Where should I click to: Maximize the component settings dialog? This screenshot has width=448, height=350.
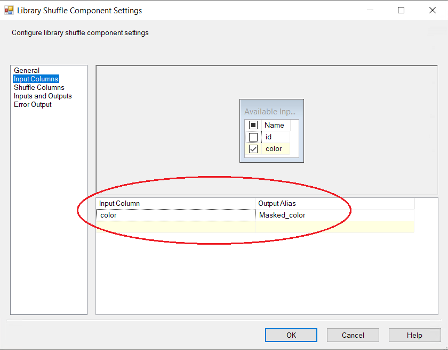[401, 10]
